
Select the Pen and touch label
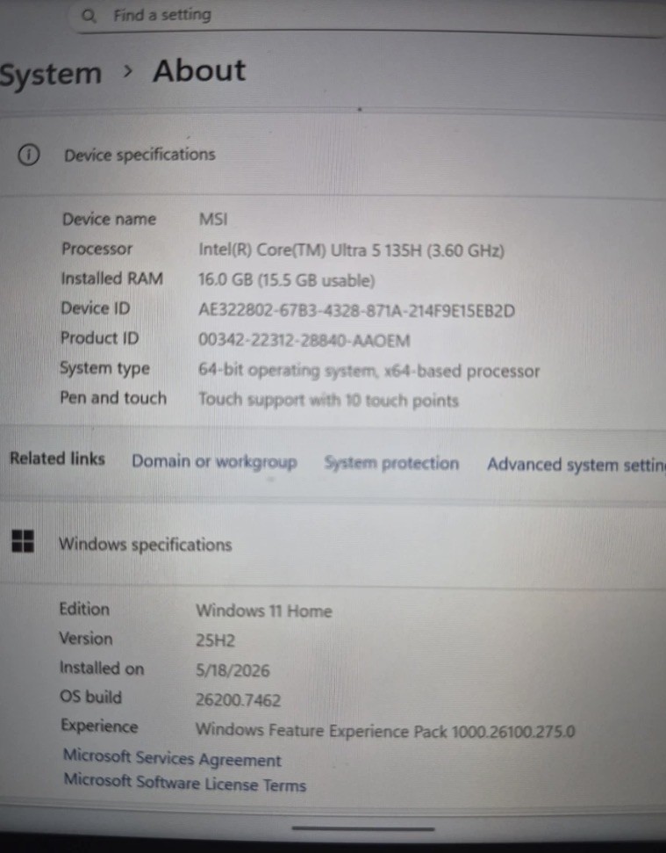coord(113,398)
